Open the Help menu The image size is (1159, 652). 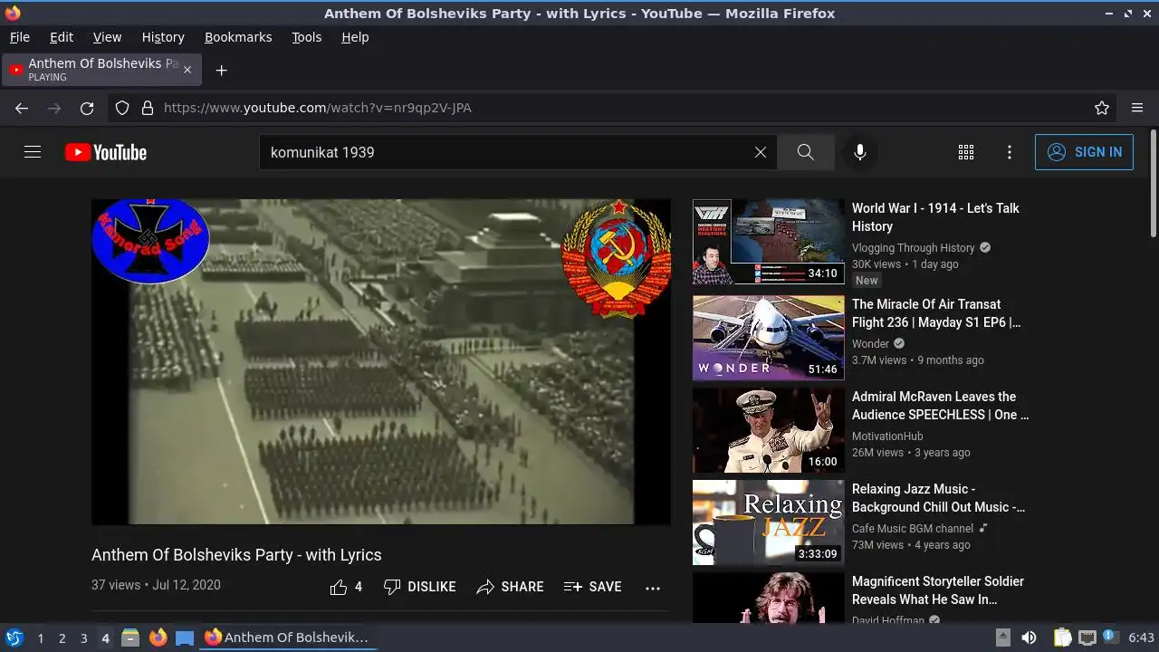pyautogui.click(x=355, y=37)
